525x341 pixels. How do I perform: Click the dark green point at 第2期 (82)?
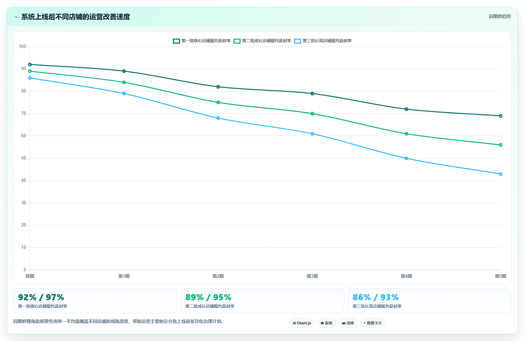tap(218, 87)
